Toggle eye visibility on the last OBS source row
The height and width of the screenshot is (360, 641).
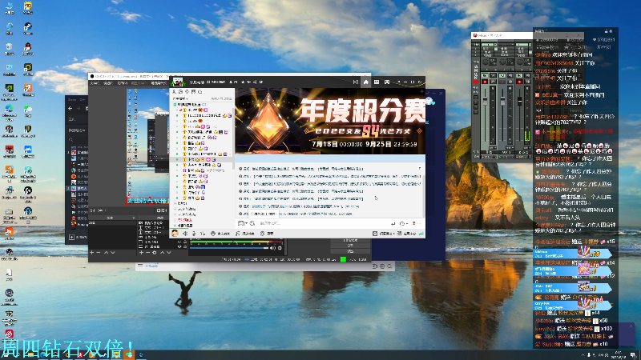(179, 246)
